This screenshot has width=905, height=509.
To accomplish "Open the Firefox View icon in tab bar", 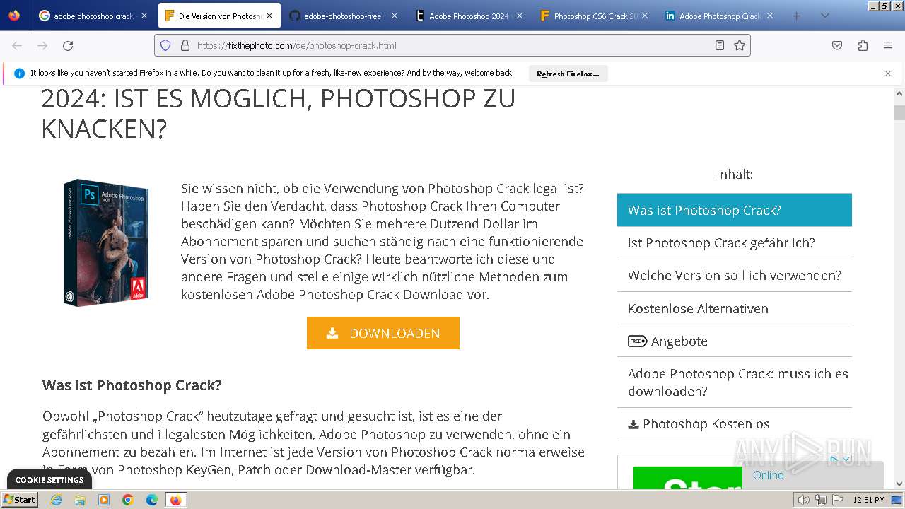I will 14,16.
